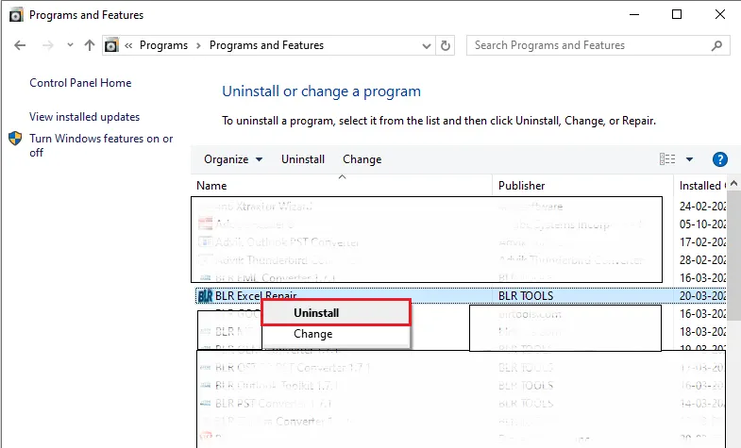741x448 pixels.
Task: Click the Forward navigation arrow
Action: [x=48, y=45]
